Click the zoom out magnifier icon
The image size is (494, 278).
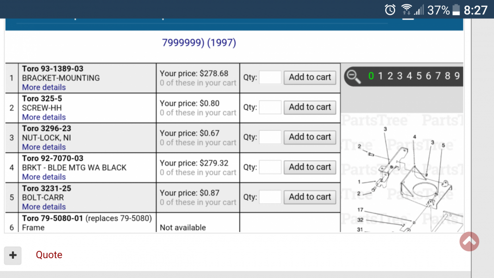click(353, 76)
